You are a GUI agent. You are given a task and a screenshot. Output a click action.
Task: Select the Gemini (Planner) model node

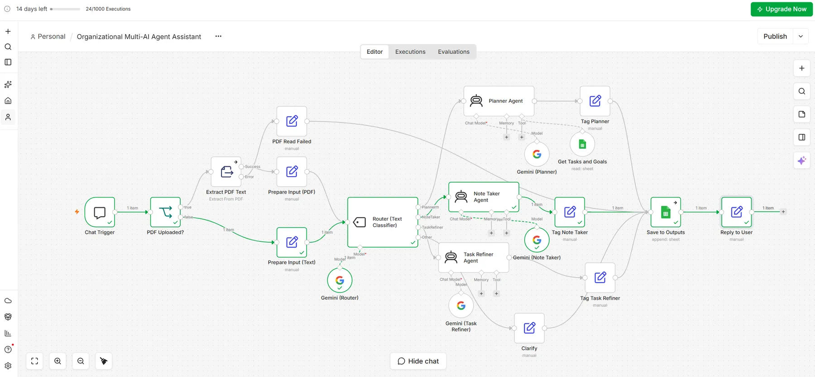click(x=537, y=154)
